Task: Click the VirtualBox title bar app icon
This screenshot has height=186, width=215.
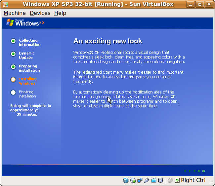Action: tap(5, 4)
